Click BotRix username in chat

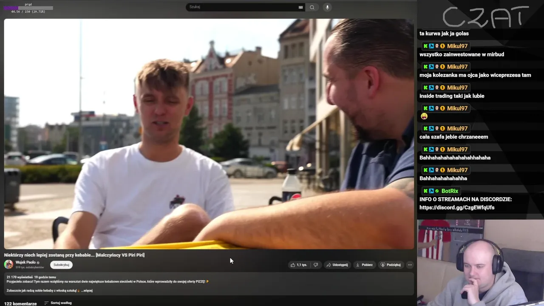pos(450,191)
